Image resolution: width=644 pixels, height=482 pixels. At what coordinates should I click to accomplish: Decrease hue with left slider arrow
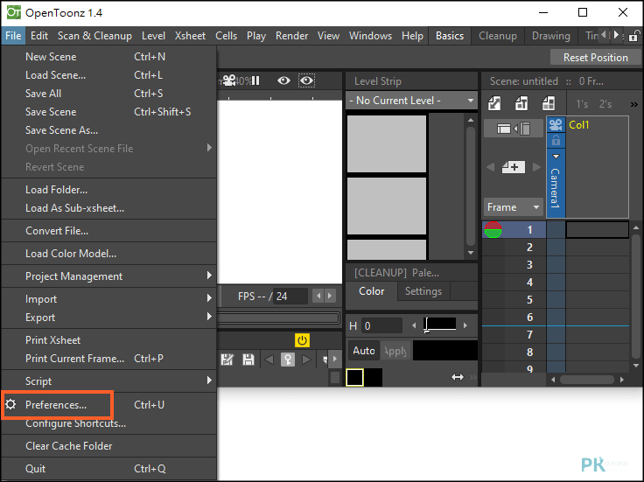click(414, 325)
